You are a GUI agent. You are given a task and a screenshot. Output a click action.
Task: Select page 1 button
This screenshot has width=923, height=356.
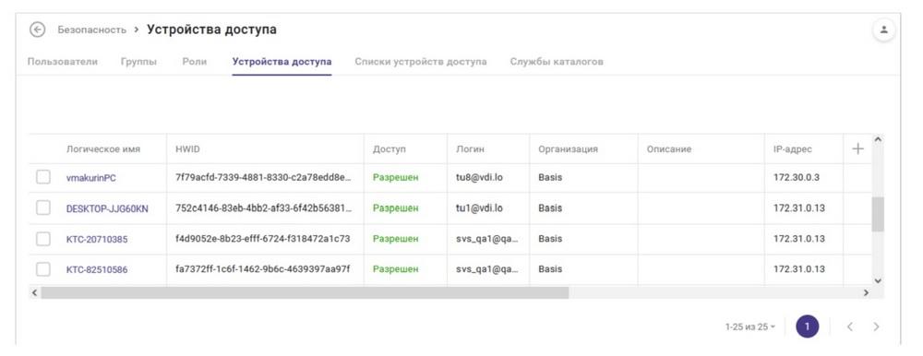pos(808,326)
